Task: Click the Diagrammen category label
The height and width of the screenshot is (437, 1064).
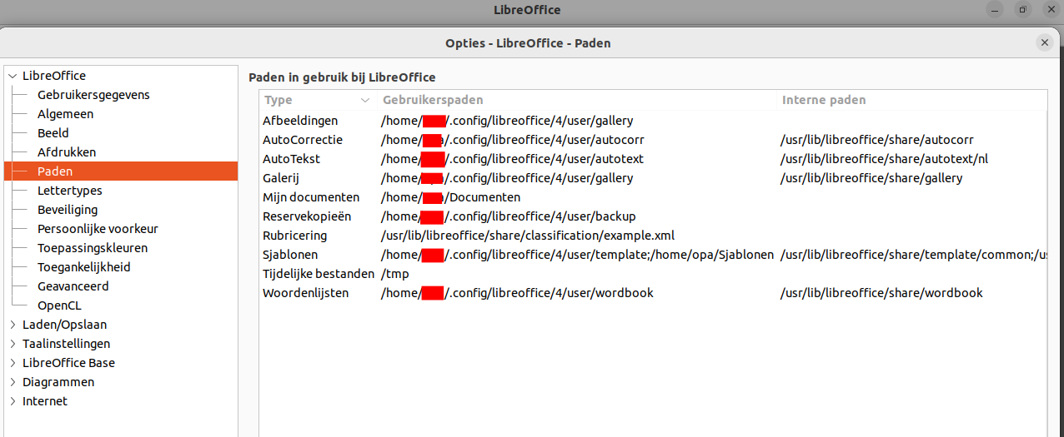Action: (x=58, y=382)
